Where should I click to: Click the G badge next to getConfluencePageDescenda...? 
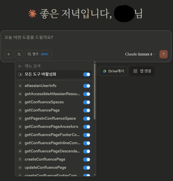20,151
